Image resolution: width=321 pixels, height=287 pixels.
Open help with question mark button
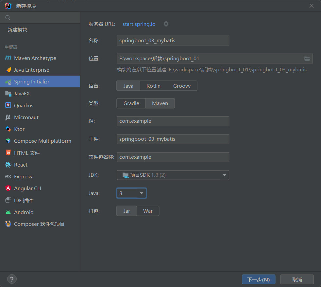pyautogui.click(x=12, y=279)
